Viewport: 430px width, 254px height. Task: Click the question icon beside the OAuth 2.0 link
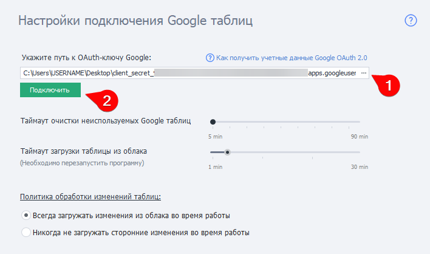point(211,58)
